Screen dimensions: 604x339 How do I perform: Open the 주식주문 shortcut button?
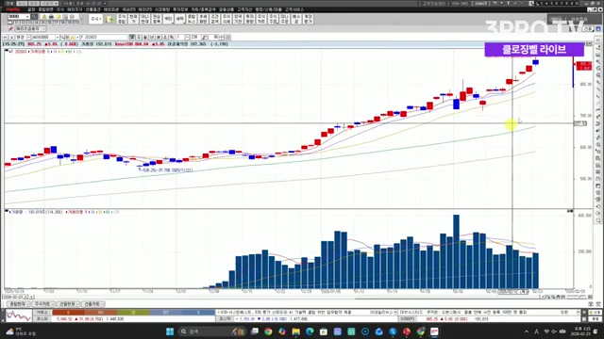pyautogui.click(x=273, y=19)
